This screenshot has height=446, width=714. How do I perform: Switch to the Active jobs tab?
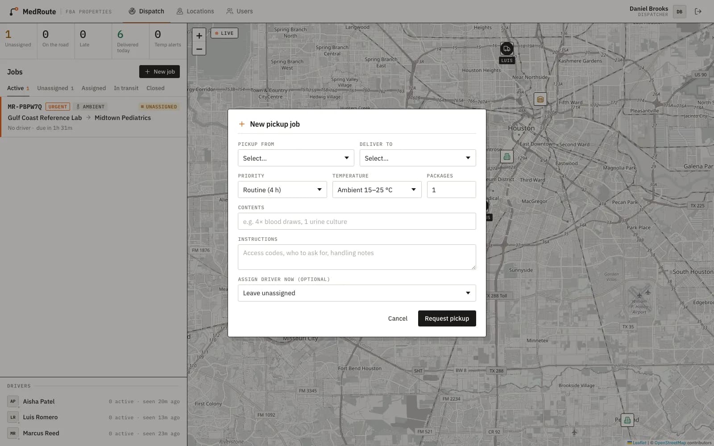click(x=18, y=88)
